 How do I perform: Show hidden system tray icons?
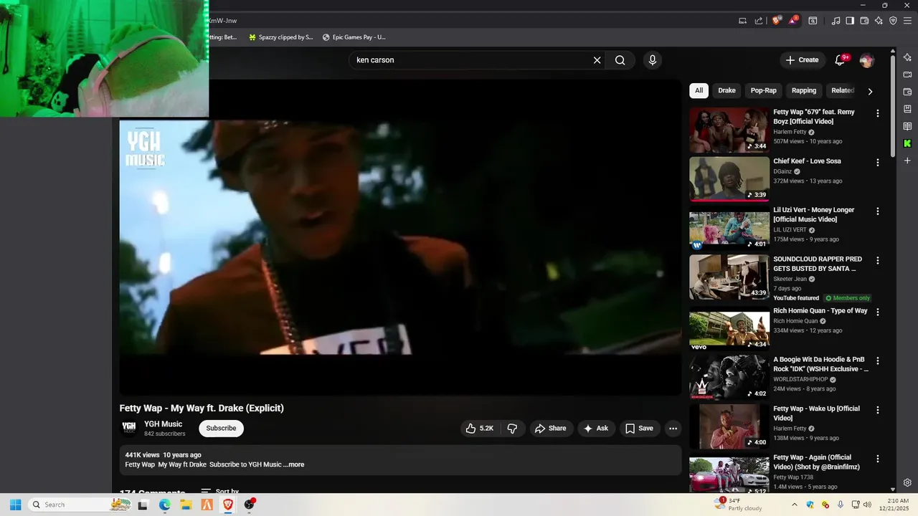[794, 505]
